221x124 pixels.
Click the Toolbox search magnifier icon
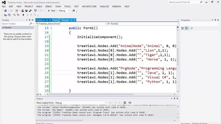click(x=31, y=24)
